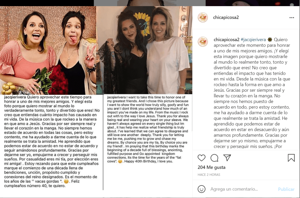
Task: Click the Spanish jacqierivera caption text image
Action: coord(51,141)
